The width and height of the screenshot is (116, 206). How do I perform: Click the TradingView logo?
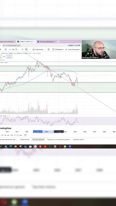(5, 128)
